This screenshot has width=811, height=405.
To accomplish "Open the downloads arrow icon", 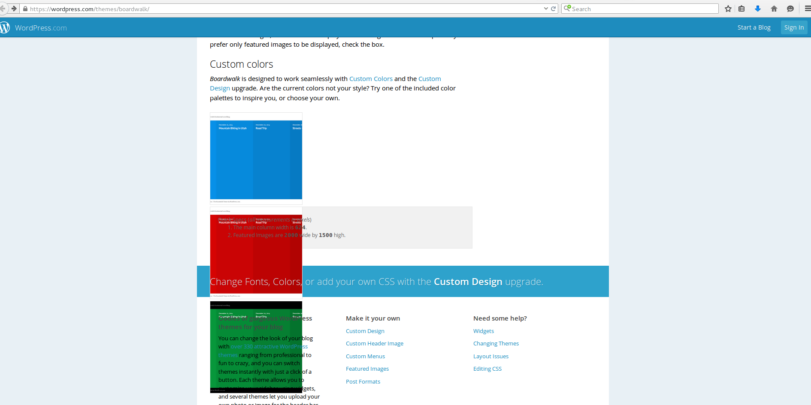I will click(758, 9).
